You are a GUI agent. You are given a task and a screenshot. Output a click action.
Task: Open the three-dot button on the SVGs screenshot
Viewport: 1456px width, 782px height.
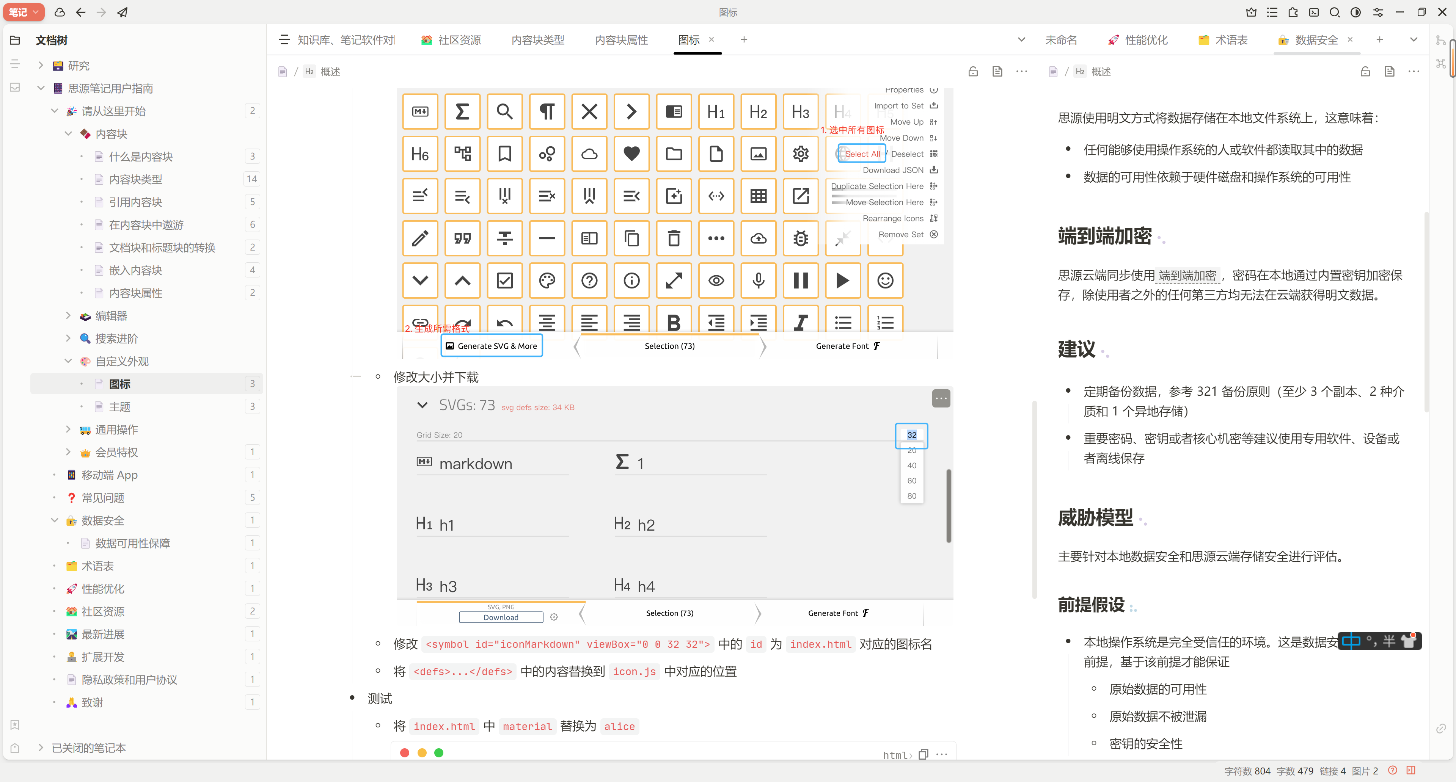tap(941, 398)
